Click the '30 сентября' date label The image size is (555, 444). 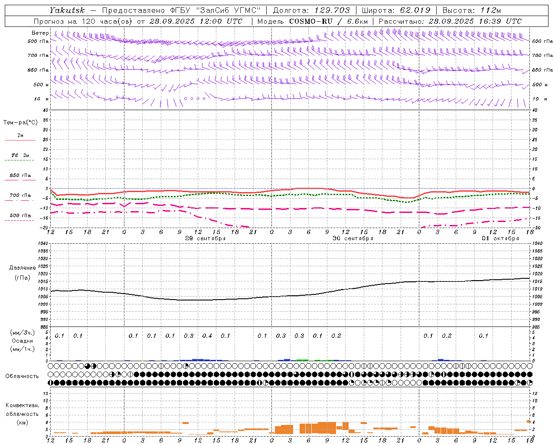coord(353,238)
